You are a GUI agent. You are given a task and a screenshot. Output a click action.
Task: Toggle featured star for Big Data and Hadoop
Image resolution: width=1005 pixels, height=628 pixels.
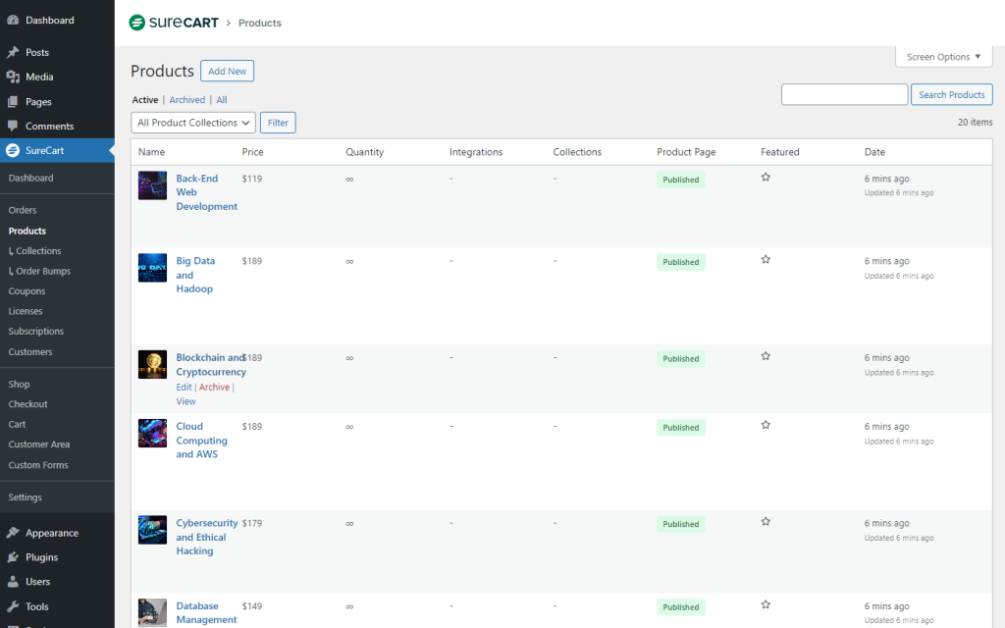pyautogui.click(x=766, y=260)
